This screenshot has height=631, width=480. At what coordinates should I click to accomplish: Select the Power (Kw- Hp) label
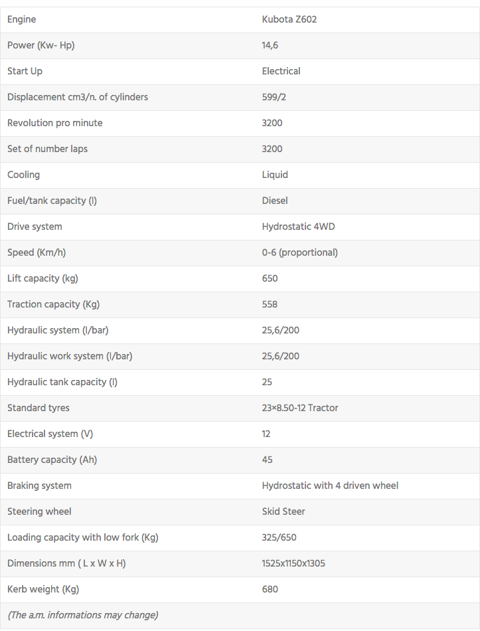46,45
